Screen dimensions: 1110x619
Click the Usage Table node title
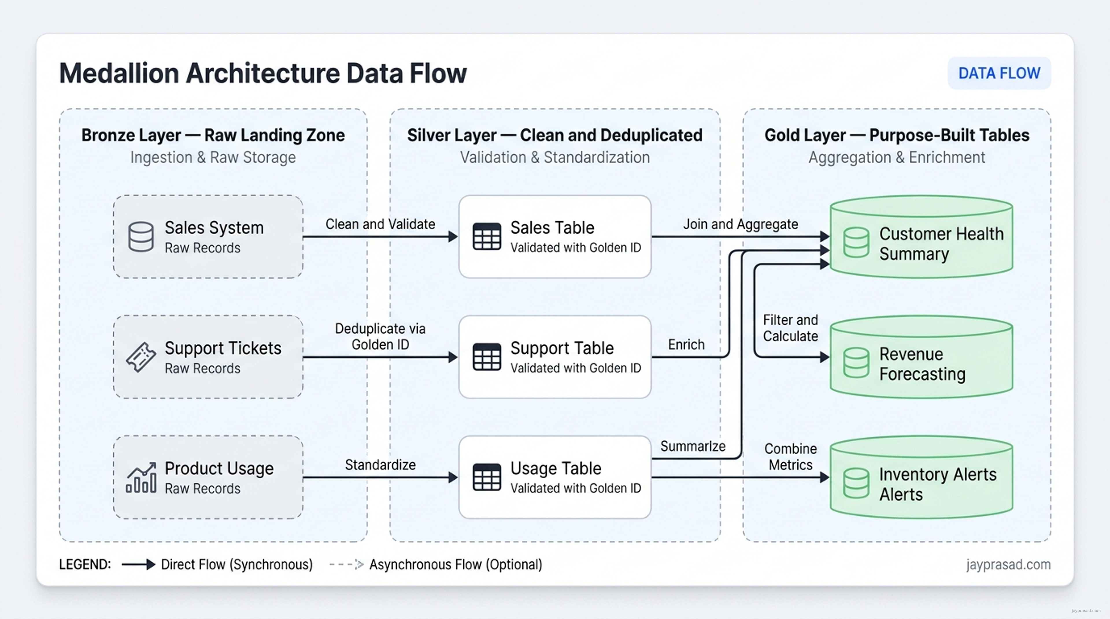555,468
